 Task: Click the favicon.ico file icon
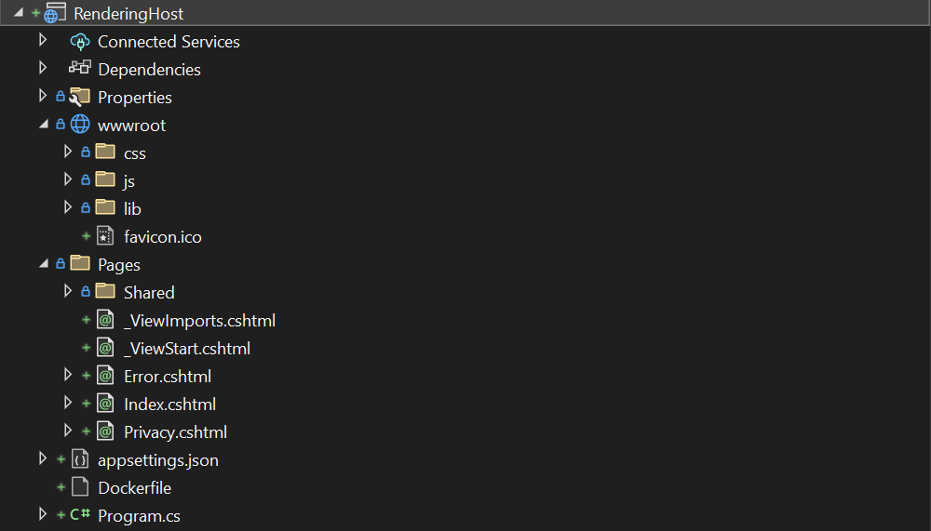point(105,236)
